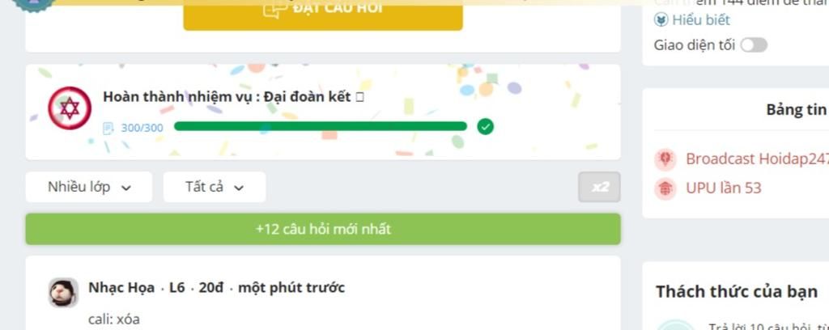This screenshot has height=330, width=829.
Task: Click the chat bubble icon on Đặt câu hỏi
Action: (275, 9)
